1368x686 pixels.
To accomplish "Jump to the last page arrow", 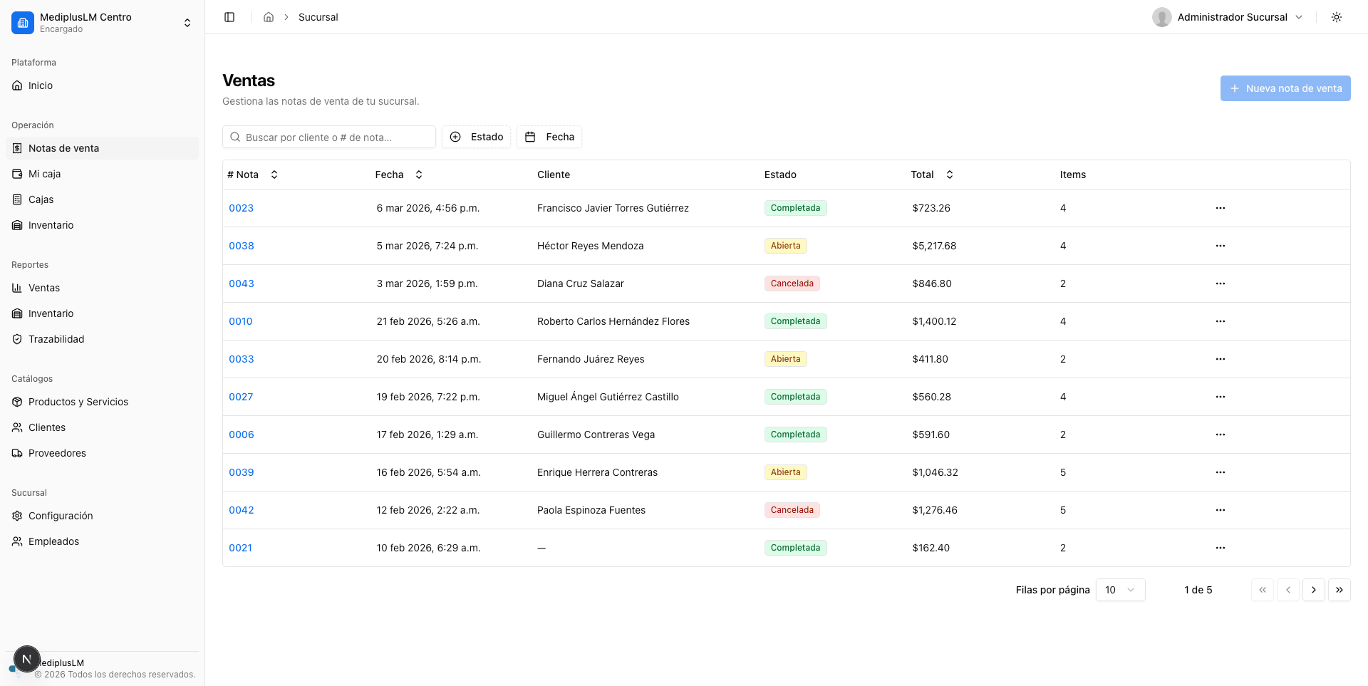I will tap(1339, 590).
